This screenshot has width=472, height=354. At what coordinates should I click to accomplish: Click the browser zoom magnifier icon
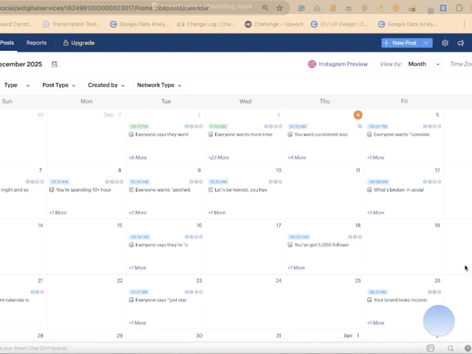pos(265,8)
